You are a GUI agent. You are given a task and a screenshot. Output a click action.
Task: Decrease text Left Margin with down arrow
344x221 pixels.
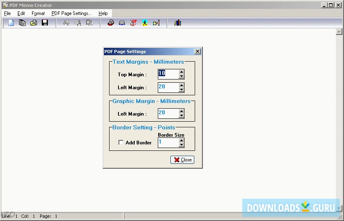point(181,90)
